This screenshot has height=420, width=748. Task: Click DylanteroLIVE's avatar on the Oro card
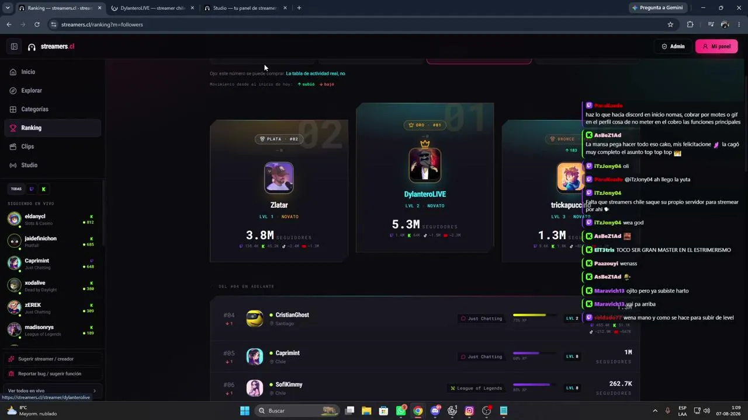point(425,165)
